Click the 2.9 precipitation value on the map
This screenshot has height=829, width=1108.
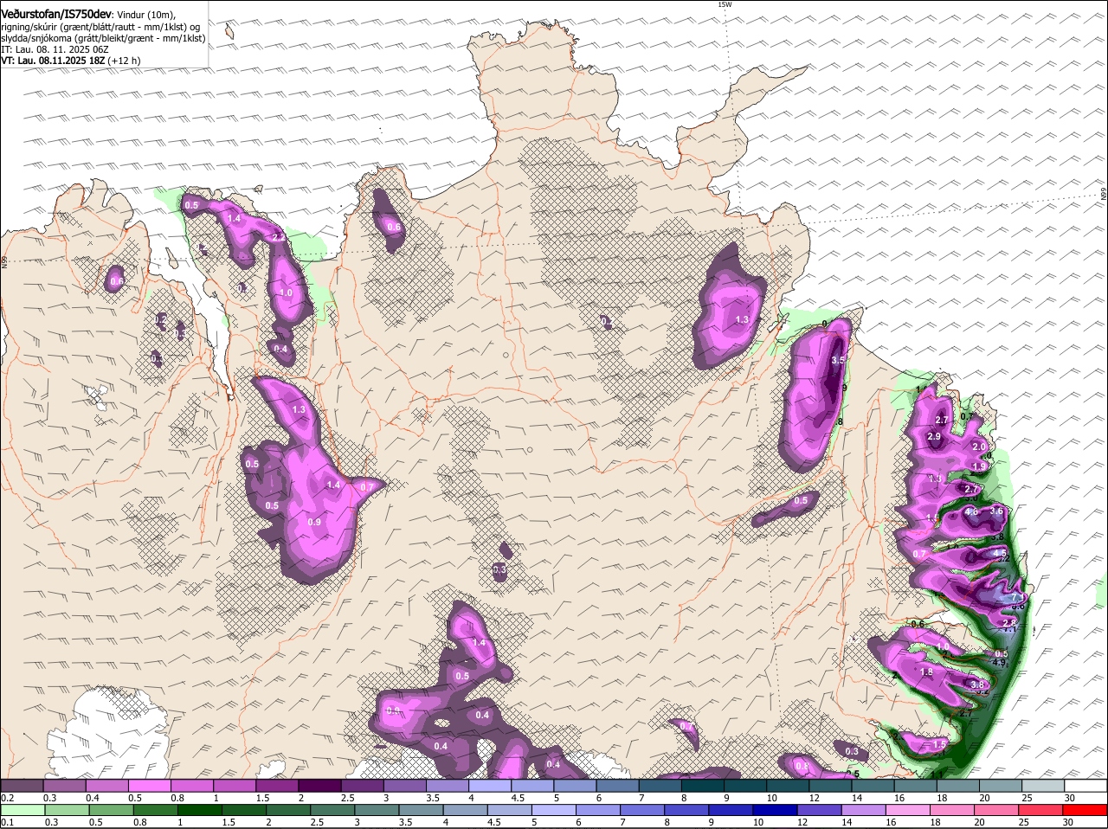click(934, 437)
